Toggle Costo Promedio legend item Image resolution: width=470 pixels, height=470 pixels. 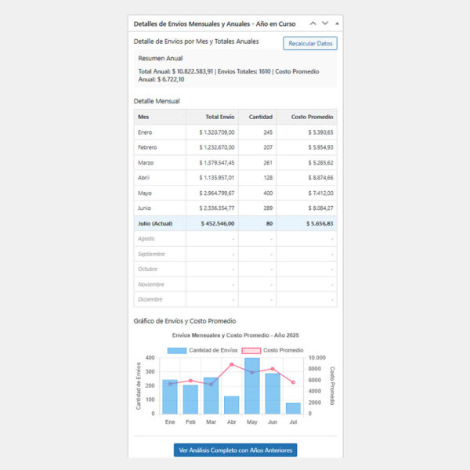pyautogui.click(x=272, y=350)
